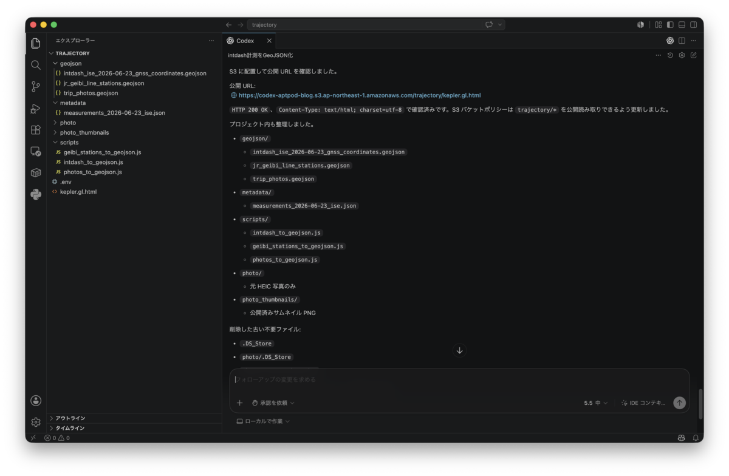Screen dimensions: 729x476
Task: Click the half-shaded hexagon icon in title bar
Action: click(x=640, y=25)
